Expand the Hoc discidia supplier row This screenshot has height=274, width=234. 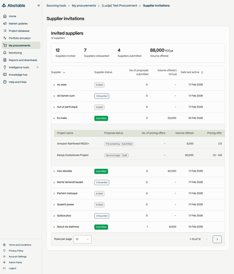[54, 171]
